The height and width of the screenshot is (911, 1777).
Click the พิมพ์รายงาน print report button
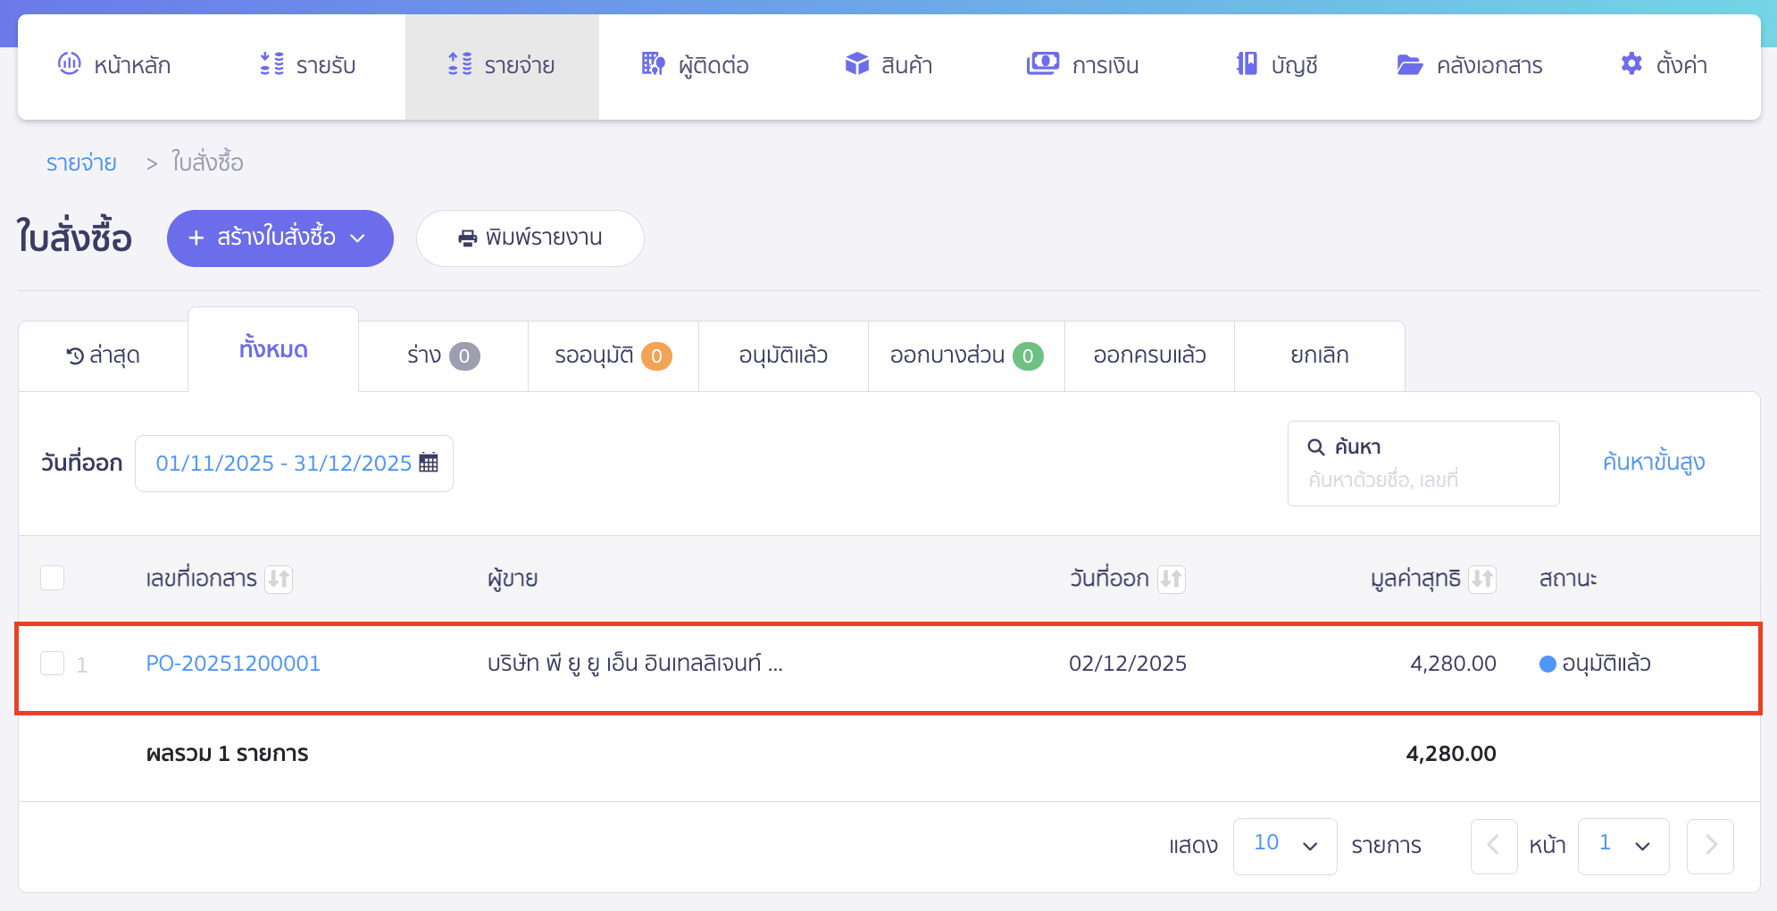pos(530,238)
